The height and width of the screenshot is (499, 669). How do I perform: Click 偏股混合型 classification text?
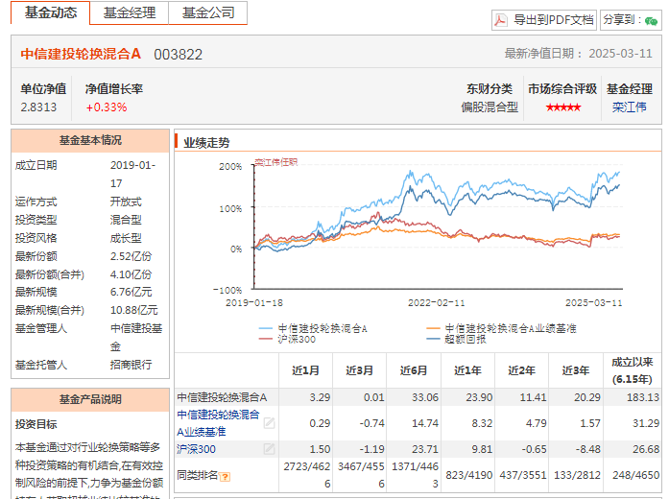coord(490,107)
